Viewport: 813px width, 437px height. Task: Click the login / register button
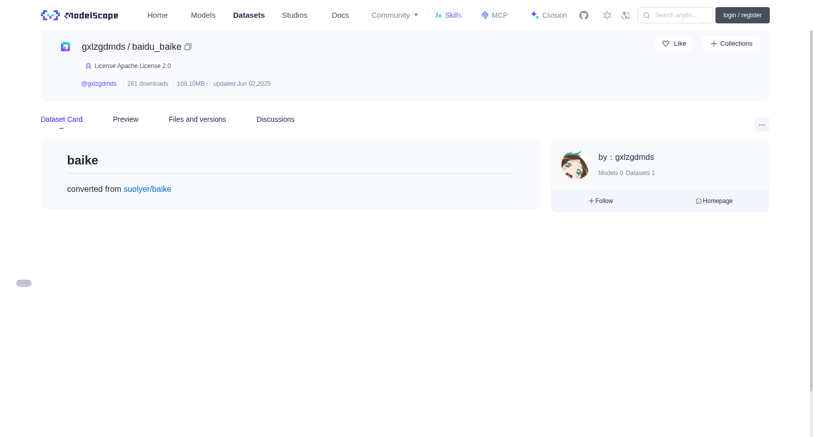pyautogui.click(x=742, y=15)
